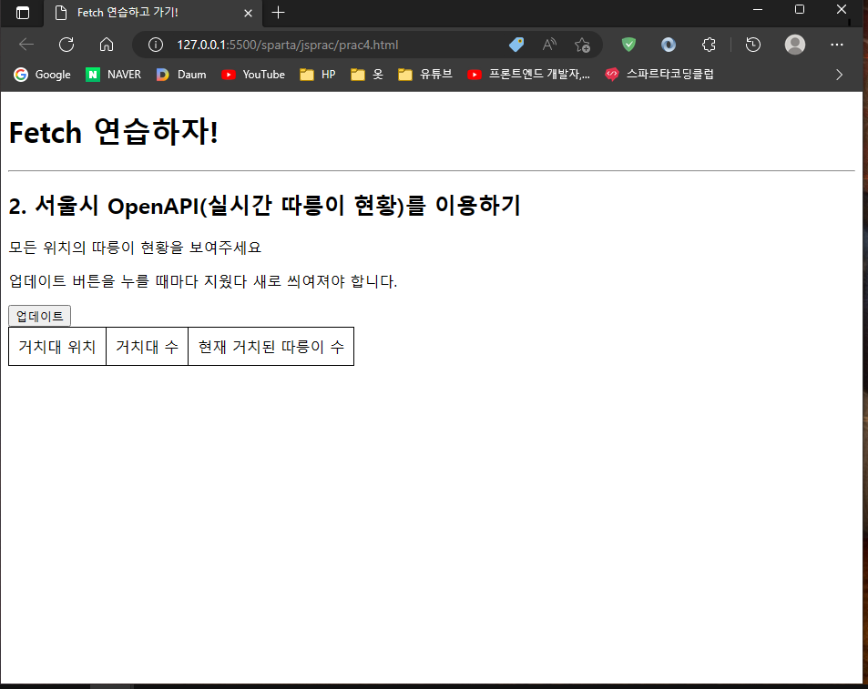Minimize the browser window
Viewport: 868px width, 689px height.
[x=758, y=9]
